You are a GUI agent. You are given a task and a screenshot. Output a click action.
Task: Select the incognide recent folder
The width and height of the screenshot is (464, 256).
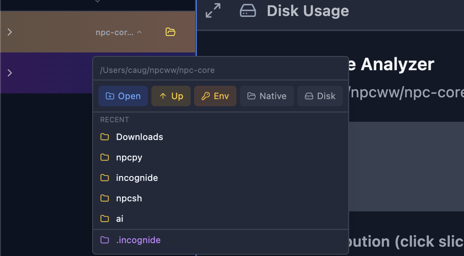click(220, 178)
